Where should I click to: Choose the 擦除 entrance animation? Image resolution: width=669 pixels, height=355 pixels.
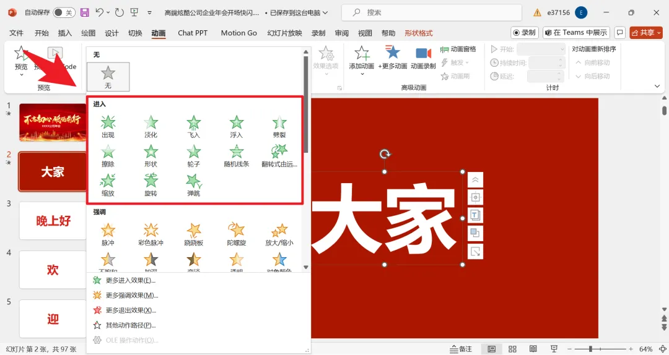click(108, 156)
